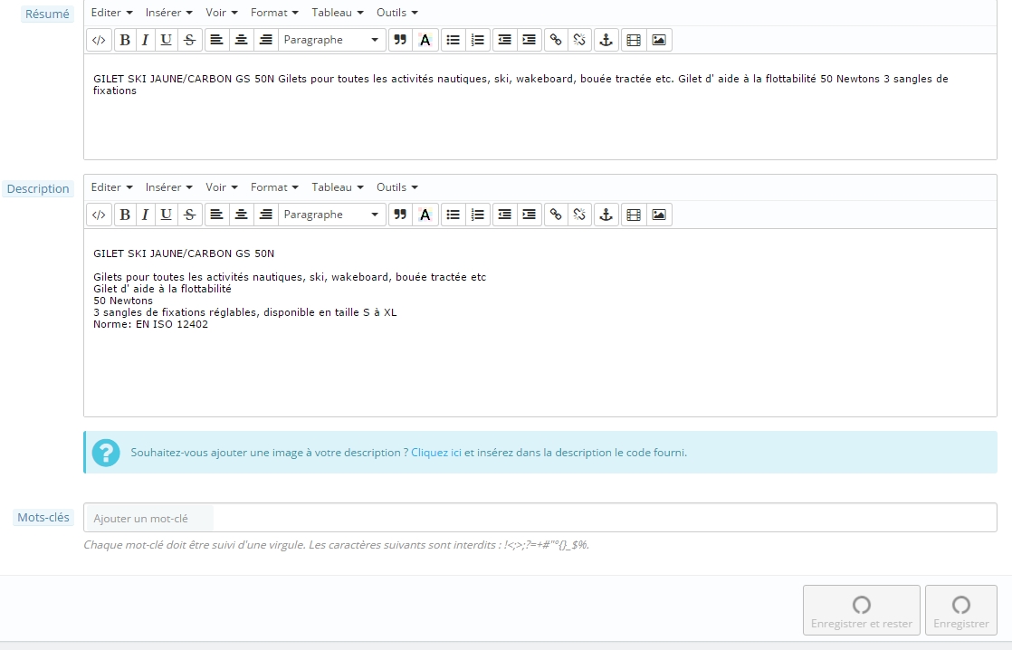Screen dimensions: 1012x650
Task: Open Paragraphe format dropdown in Description editor
Action: tap(331, 215)
